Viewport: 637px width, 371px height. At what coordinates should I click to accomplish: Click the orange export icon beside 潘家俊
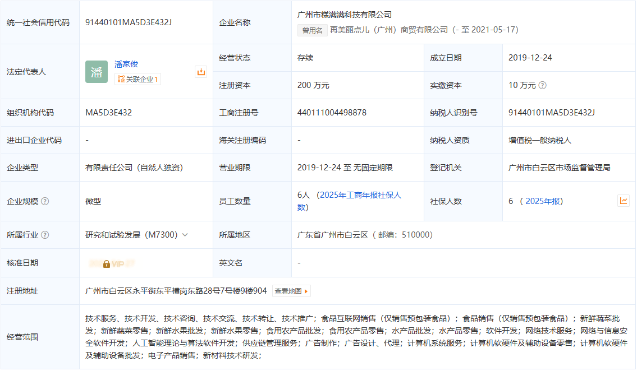(201, 72)
